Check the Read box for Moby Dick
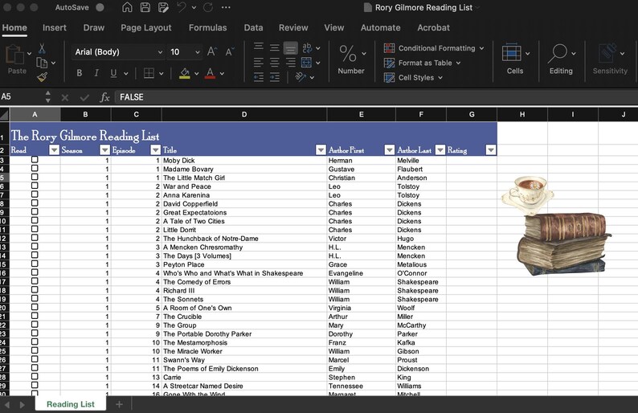638x413 pixels. [35, 160]
